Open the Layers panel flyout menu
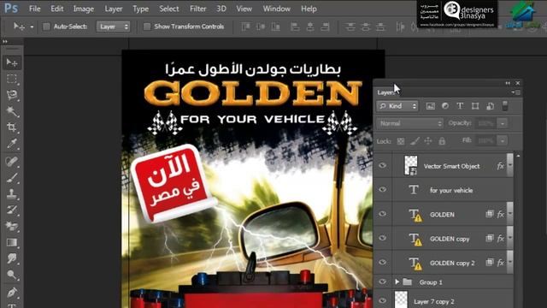This screenshot has height=308, width=547. pyautogui.click(x=516, y=92)
